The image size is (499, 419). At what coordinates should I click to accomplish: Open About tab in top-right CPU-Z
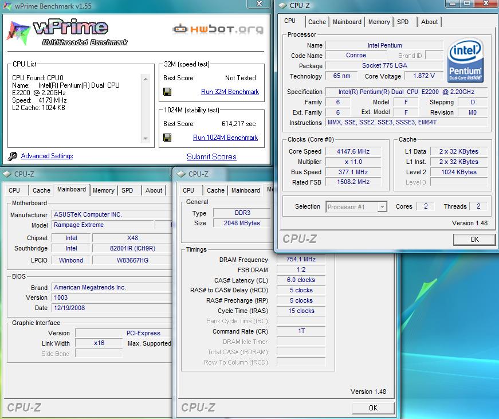click(x=429, y=22)
